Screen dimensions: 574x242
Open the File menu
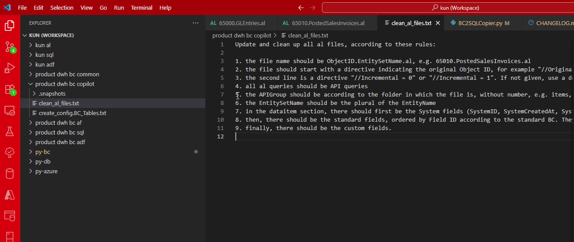tap(23, 7)
